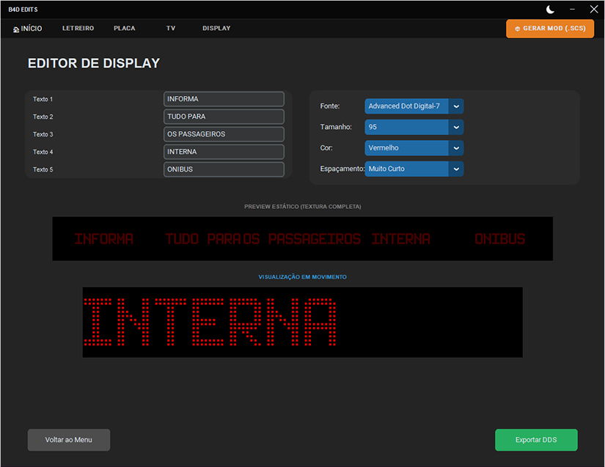Image resolution: width=605 pixels, height=467 pixels.
Task: Toggle dark mode moon icon
Action: point(550,10)
